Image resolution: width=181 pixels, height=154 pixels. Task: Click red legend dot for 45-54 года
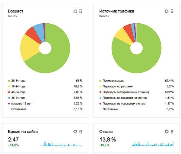coord(9,92)
